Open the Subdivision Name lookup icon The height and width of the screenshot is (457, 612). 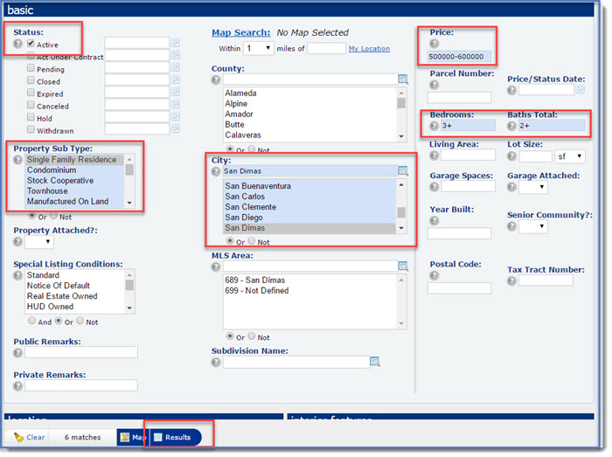[x=374, y=362]
